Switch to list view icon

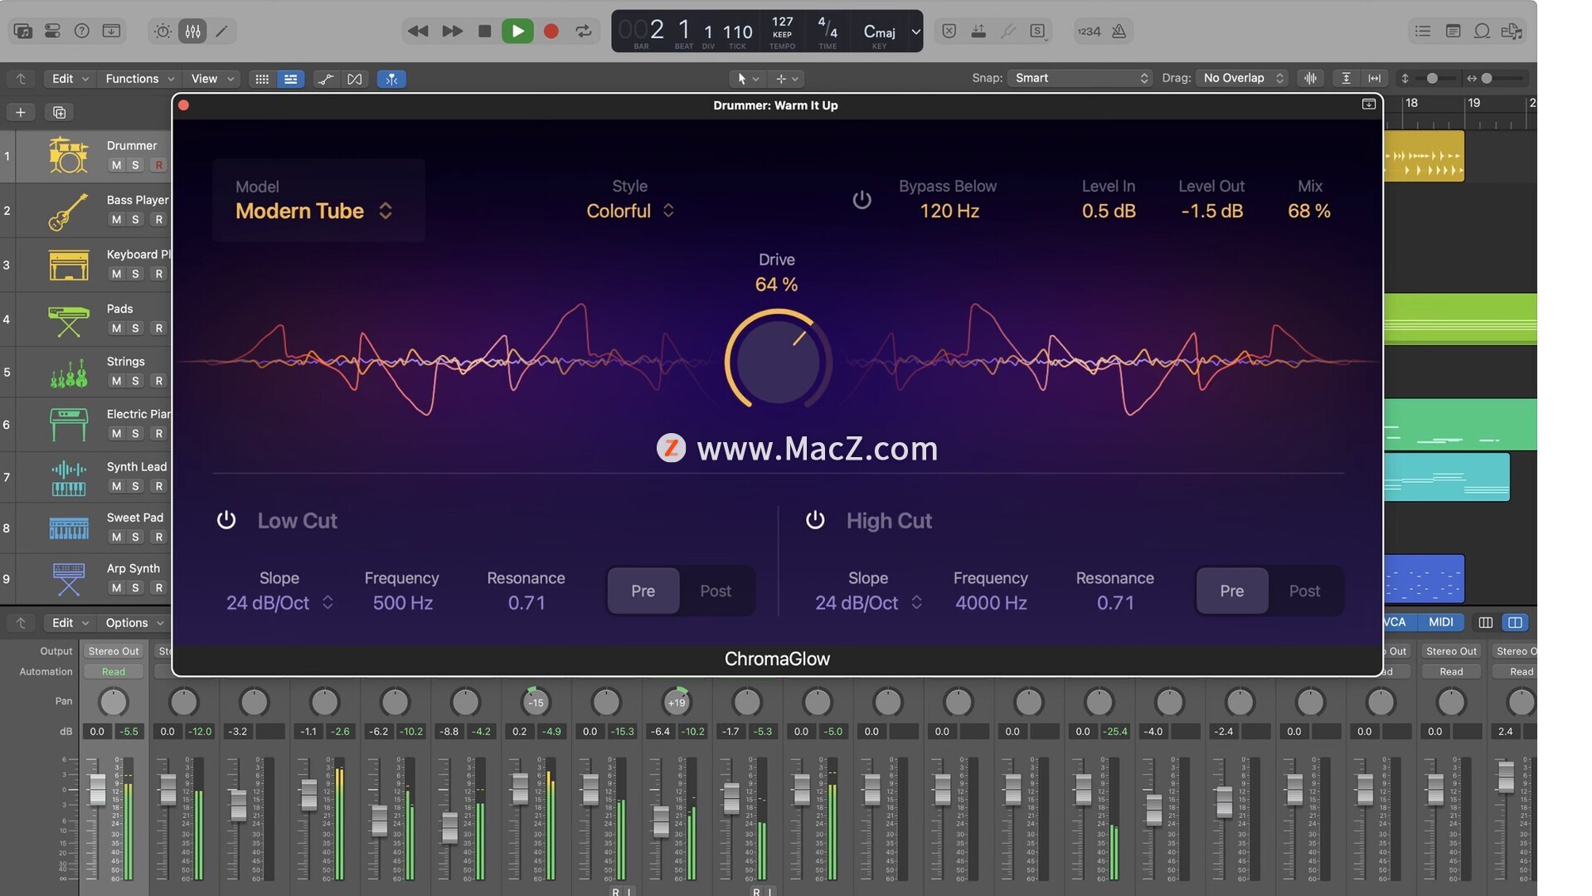coord(290,79)
